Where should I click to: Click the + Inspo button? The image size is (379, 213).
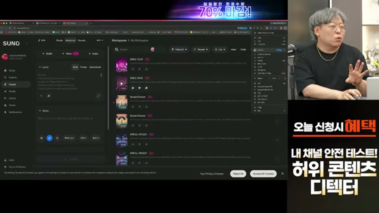93,54
